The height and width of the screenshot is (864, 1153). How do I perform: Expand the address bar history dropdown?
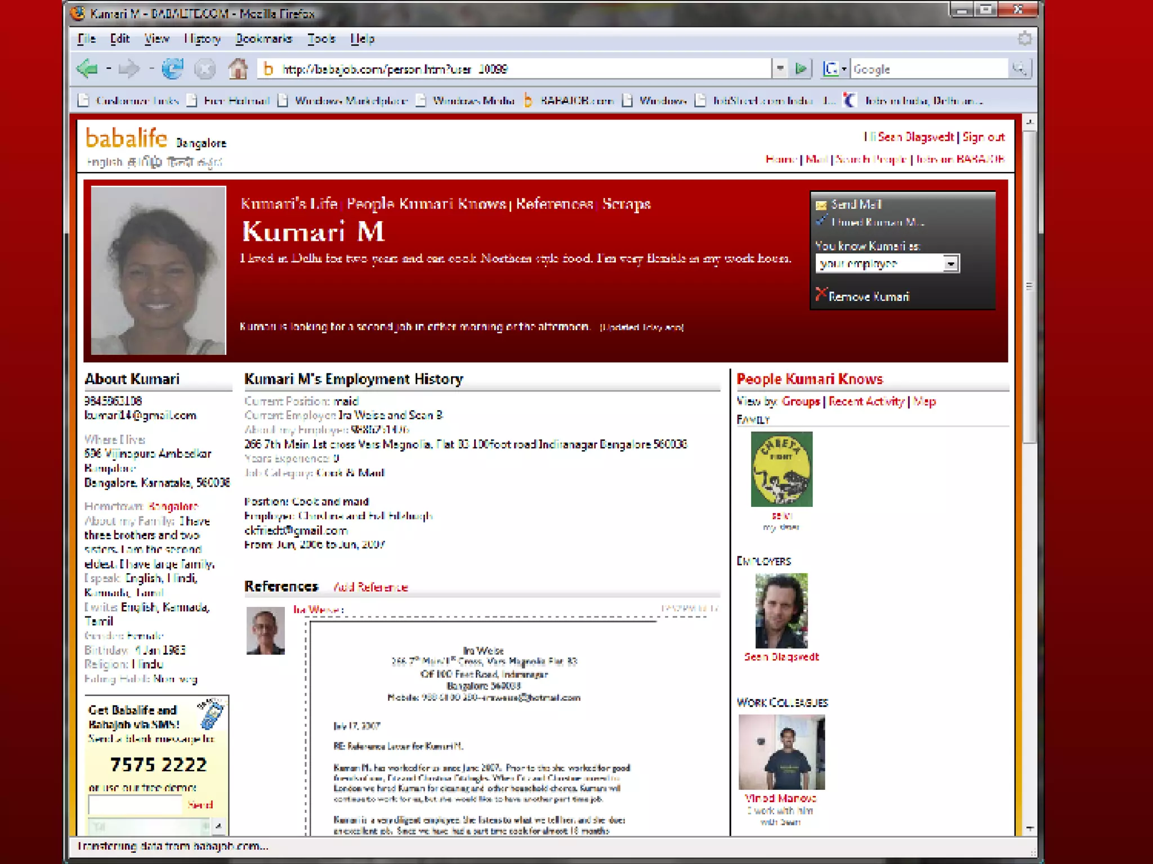(x=780, y=69)
